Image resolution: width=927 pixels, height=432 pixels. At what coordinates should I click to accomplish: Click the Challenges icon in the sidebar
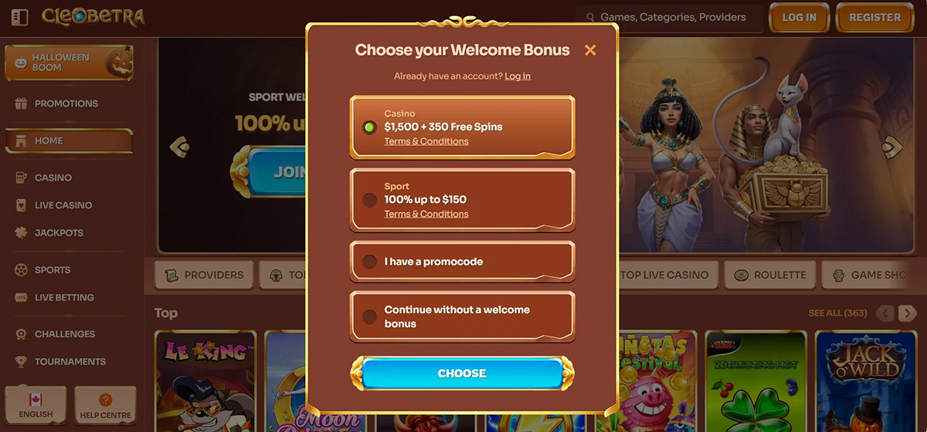(x=21, y=334)
